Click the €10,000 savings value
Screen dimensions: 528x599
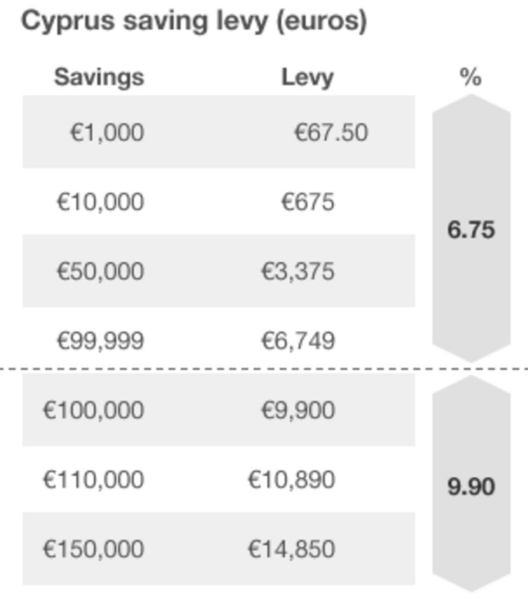100,202
